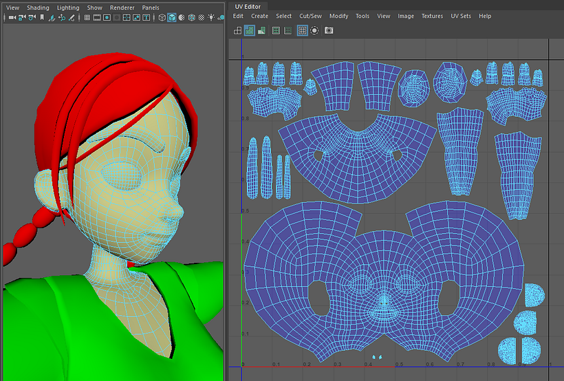The height and width of the screenshot is (381, 564).
Task: Enable Wireframe on Shaded icon
Action: [191, 17]
